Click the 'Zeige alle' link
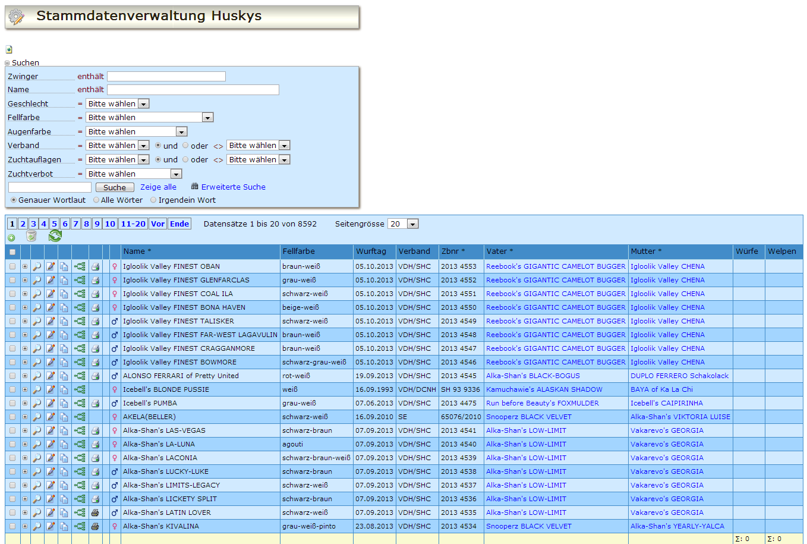Viewport: 807px width, 544px height. point(158,187)
